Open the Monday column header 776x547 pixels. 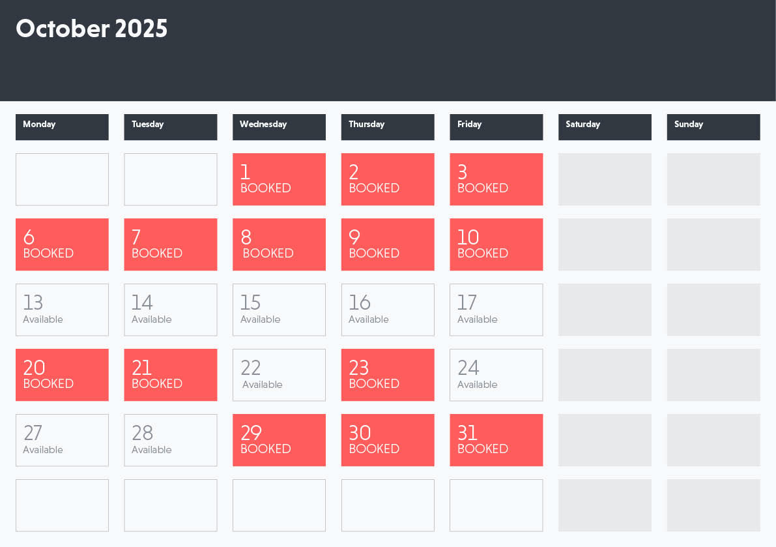[62, 127]
